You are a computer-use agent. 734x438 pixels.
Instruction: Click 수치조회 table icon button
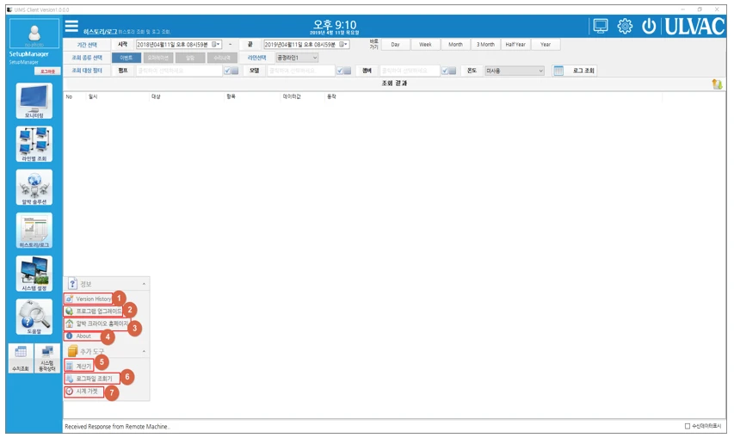point(21,359)
